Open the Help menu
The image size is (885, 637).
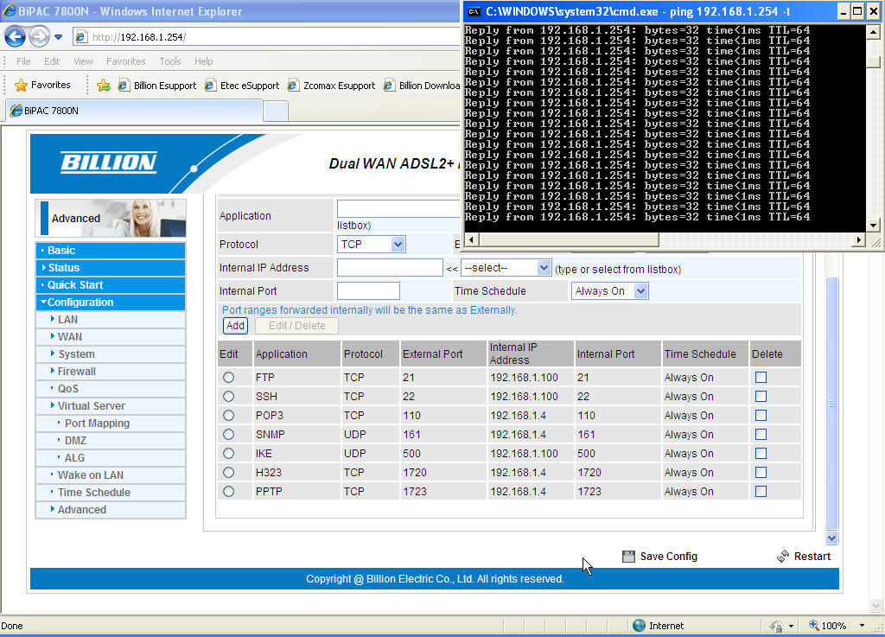point(204,61)
